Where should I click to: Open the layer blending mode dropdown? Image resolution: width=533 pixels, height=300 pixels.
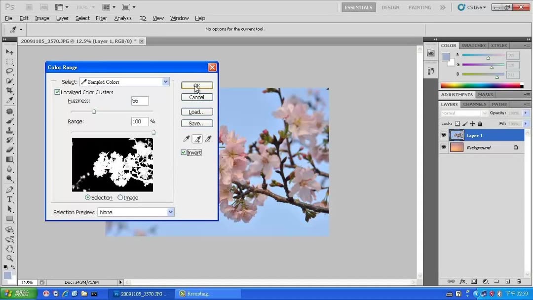point(463,113)
